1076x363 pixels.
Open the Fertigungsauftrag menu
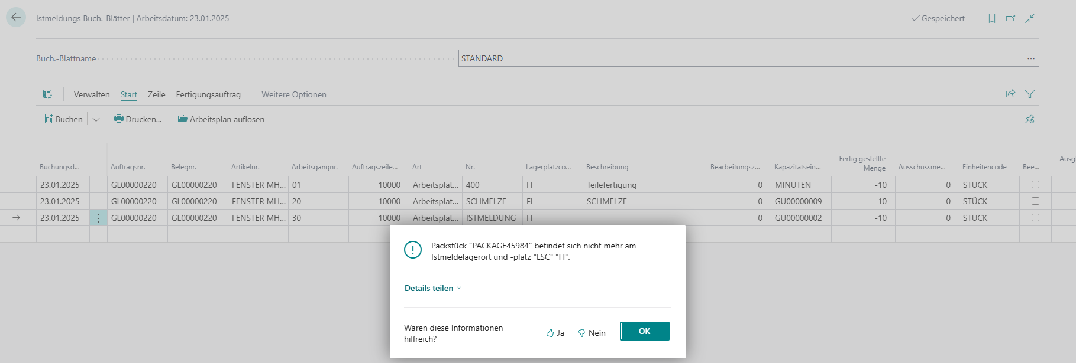[208, 94]
